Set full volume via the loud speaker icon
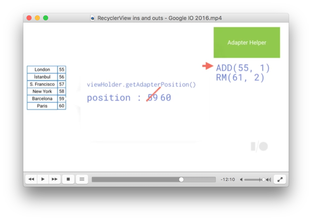Viewport: 312px width, 220px height. [x=268, y=180]
